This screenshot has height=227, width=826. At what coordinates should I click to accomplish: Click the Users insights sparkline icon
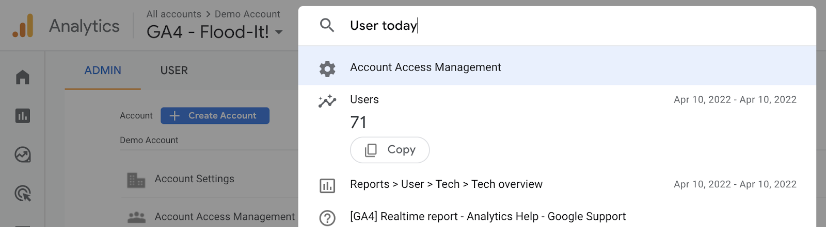pyautogui.click(x=327, y=101)
